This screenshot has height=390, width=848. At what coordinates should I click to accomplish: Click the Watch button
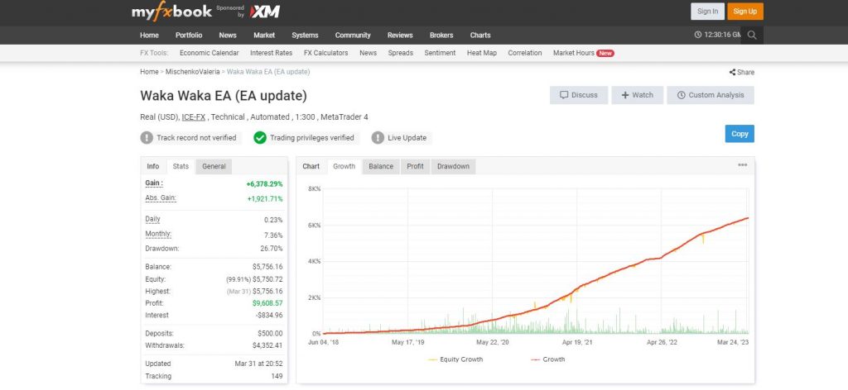point(636,95)
